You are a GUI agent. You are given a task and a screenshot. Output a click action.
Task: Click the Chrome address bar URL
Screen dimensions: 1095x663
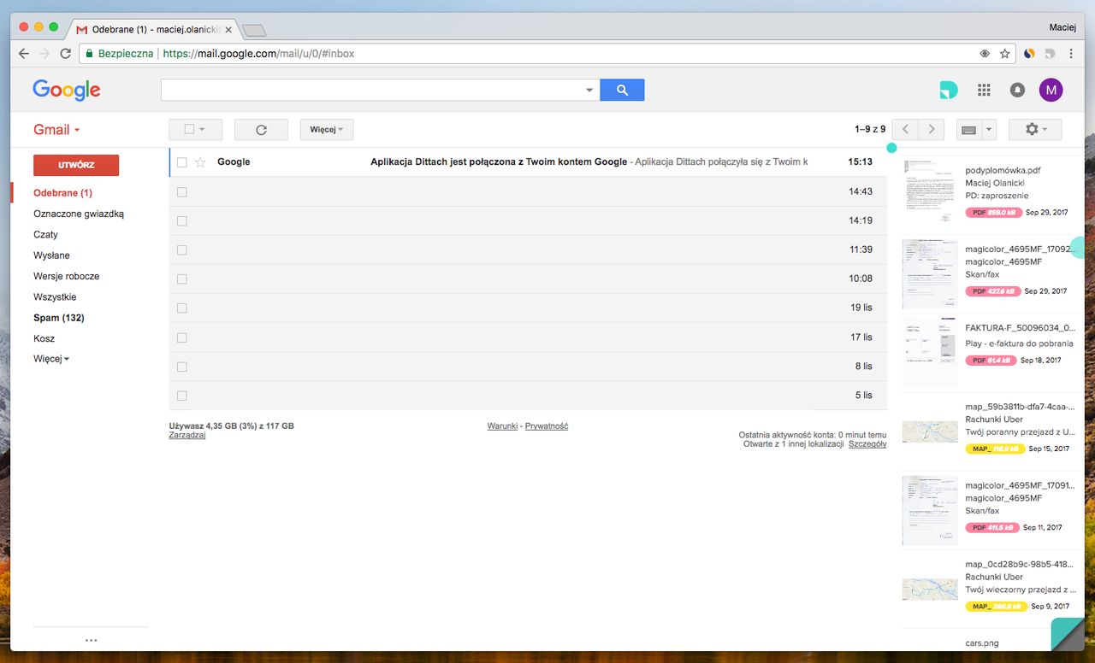coord(258,53)
